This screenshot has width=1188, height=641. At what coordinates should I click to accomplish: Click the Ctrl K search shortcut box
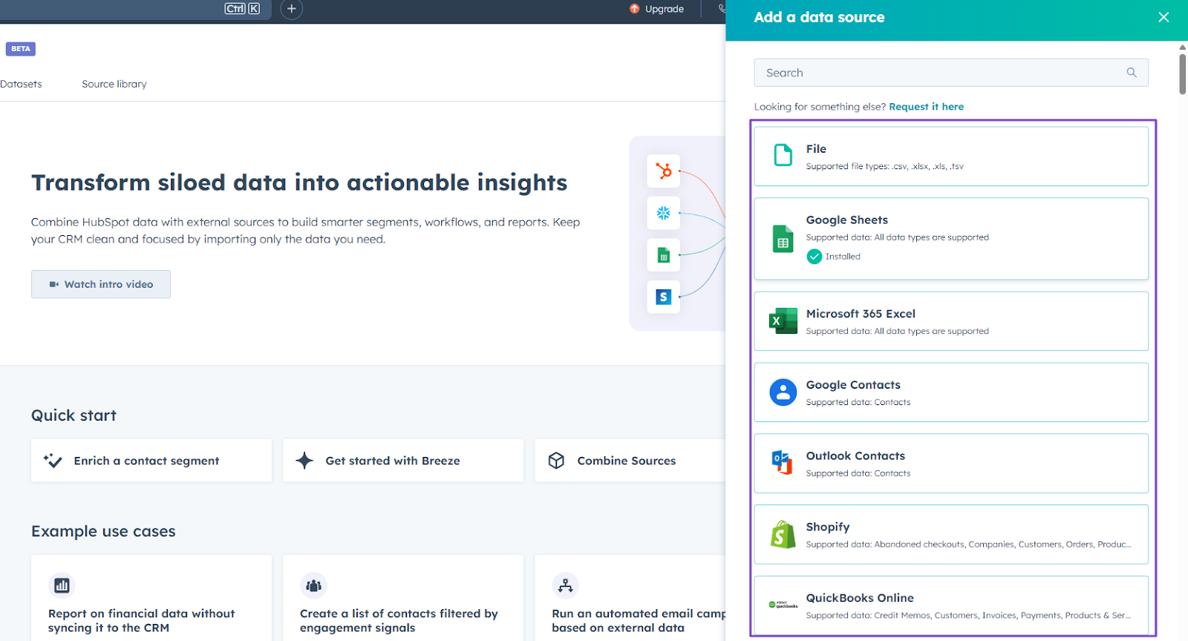(x=242, y=9)
